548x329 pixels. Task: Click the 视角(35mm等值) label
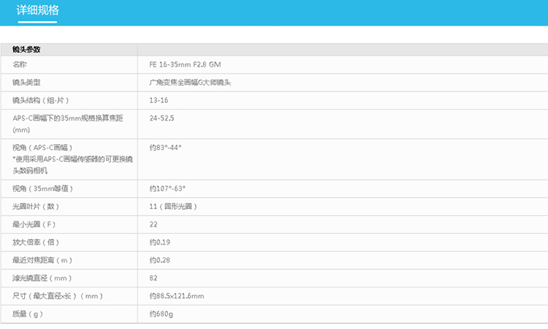point(42,189)
